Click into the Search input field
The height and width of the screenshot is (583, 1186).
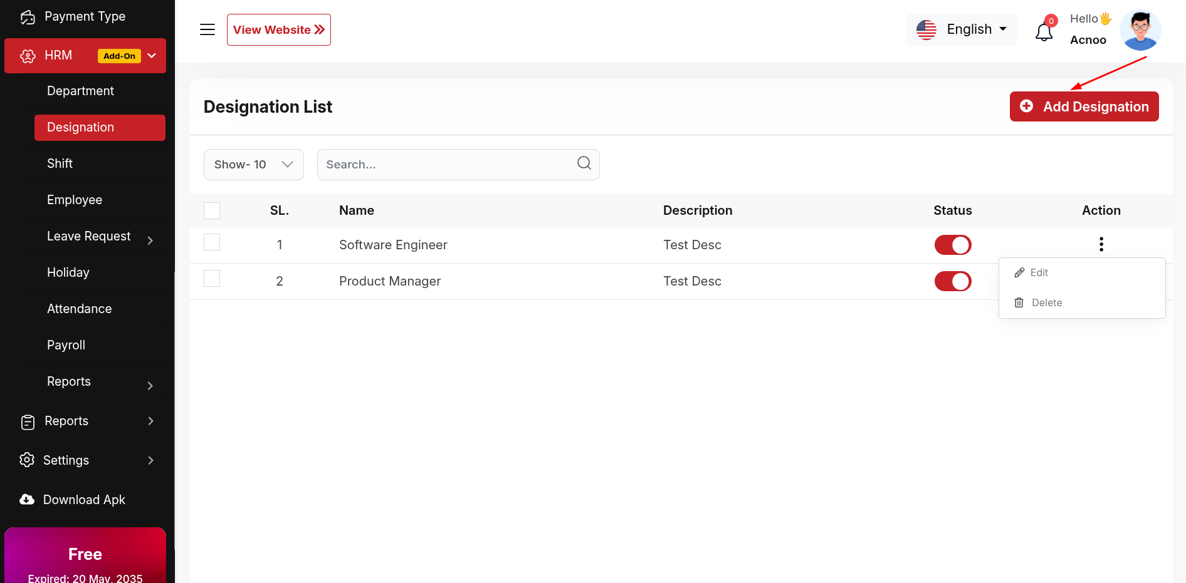(x=445, y=165)
